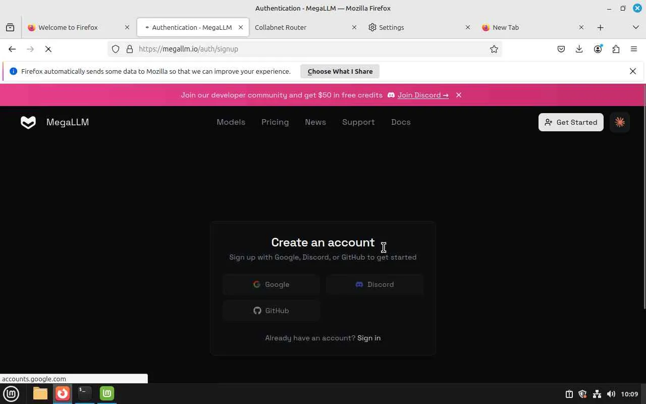Click the MegaLLM logo icon
Screen dimensions: 646x404
tap(28, 122)
